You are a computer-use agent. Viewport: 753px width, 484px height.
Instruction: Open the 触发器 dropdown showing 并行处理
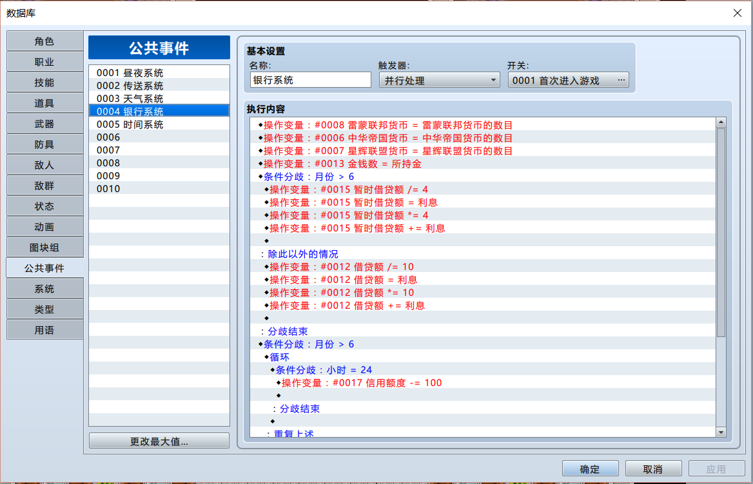click(440, 80)
